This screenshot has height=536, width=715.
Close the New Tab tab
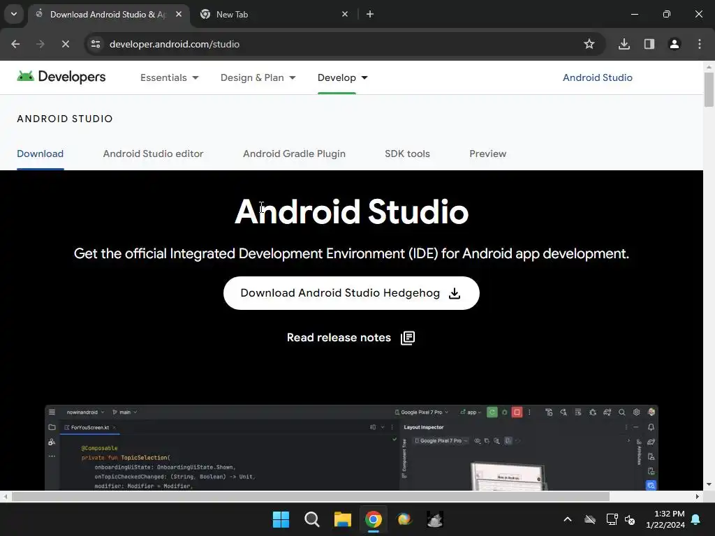click(x=345, y=14)
